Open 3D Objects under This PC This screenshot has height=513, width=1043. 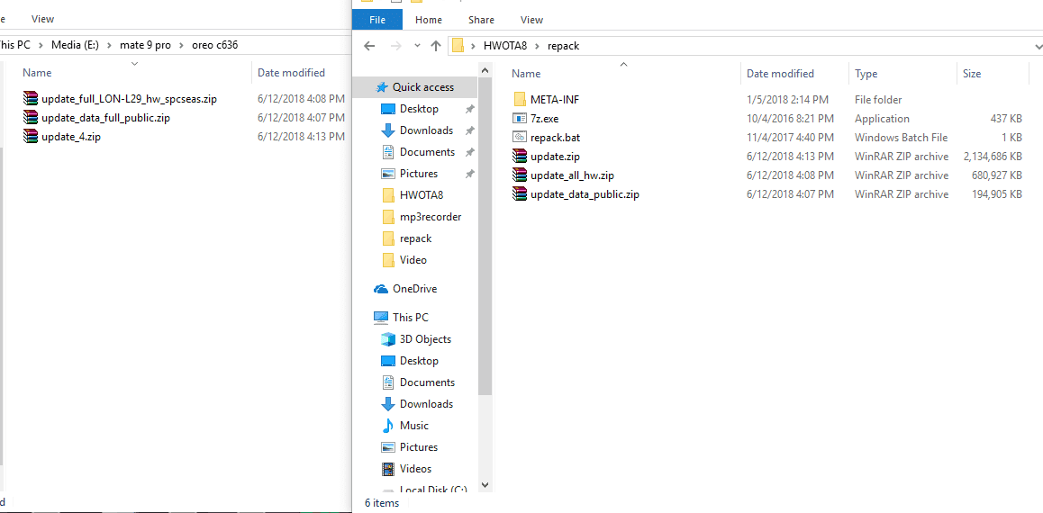(x=425, y=339)
